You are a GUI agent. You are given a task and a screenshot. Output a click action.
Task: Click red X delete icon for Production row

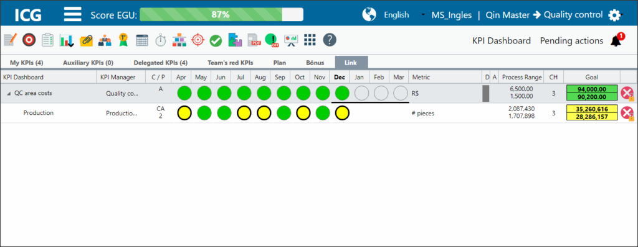point(627,113)
